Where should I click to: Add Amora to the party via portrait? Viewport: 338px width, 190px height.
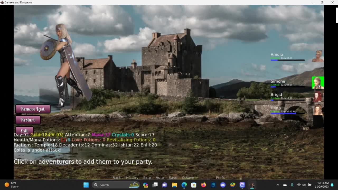pos(318,56)
